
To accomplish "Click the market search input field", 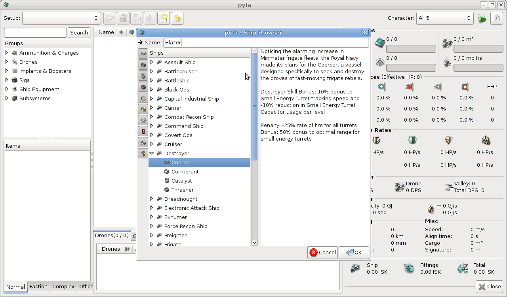I will click(x=35, y=32).
